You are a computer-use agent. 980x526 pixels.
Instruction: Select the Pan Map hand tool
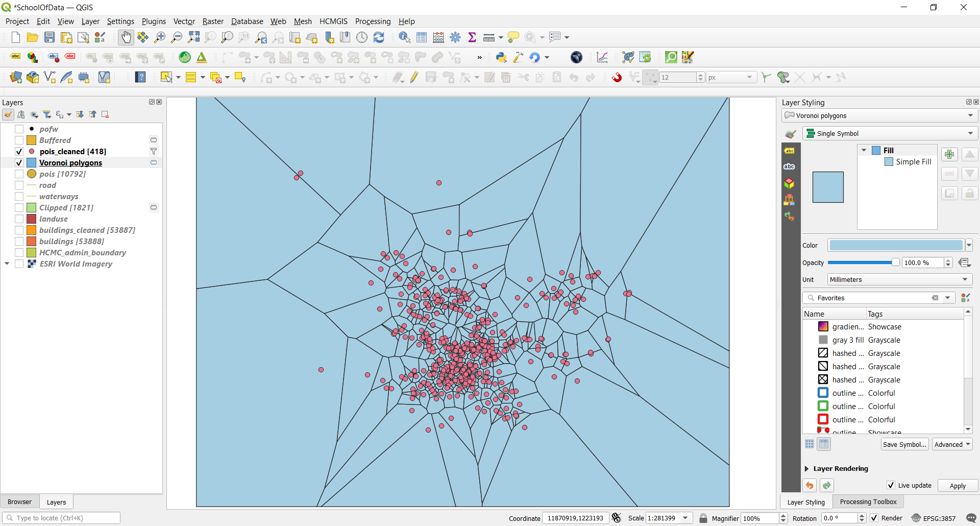(126, 37)
